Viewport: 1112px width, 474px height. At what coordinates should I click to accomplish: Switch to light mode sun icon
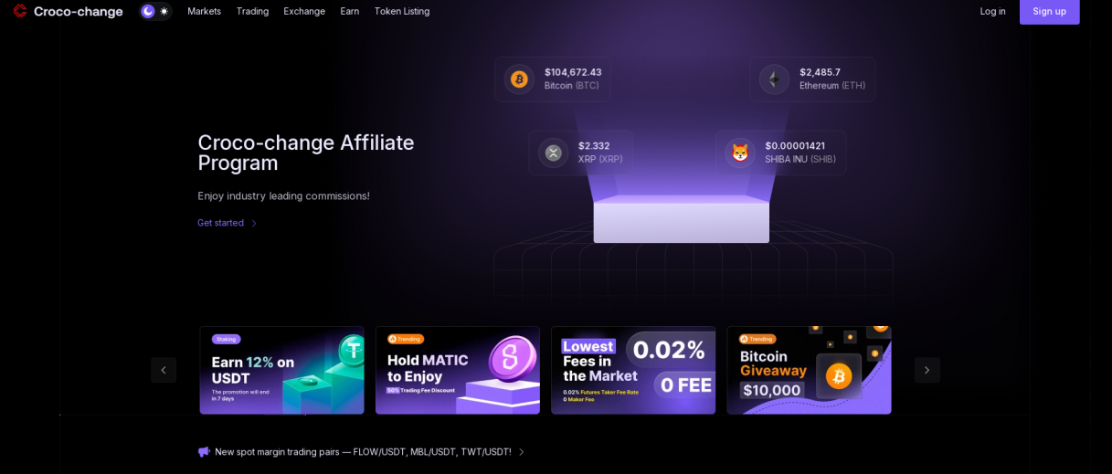pos(164,11)
